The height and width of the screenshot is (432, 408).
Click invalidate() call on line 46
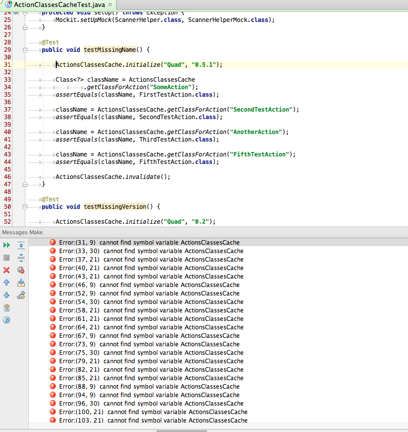pyautogui.click(x=146, y=177)
